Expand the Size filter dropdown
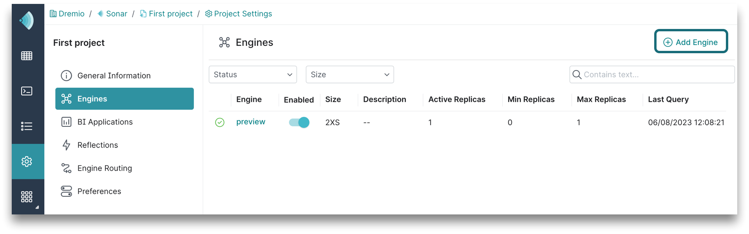This screenshot has width=749, height=234. (349, 74)
